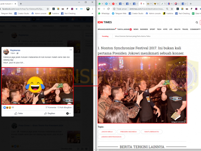This screenshot has height=151, width=201.
Task: Open the LIFE section
Action: coord(171,29)
